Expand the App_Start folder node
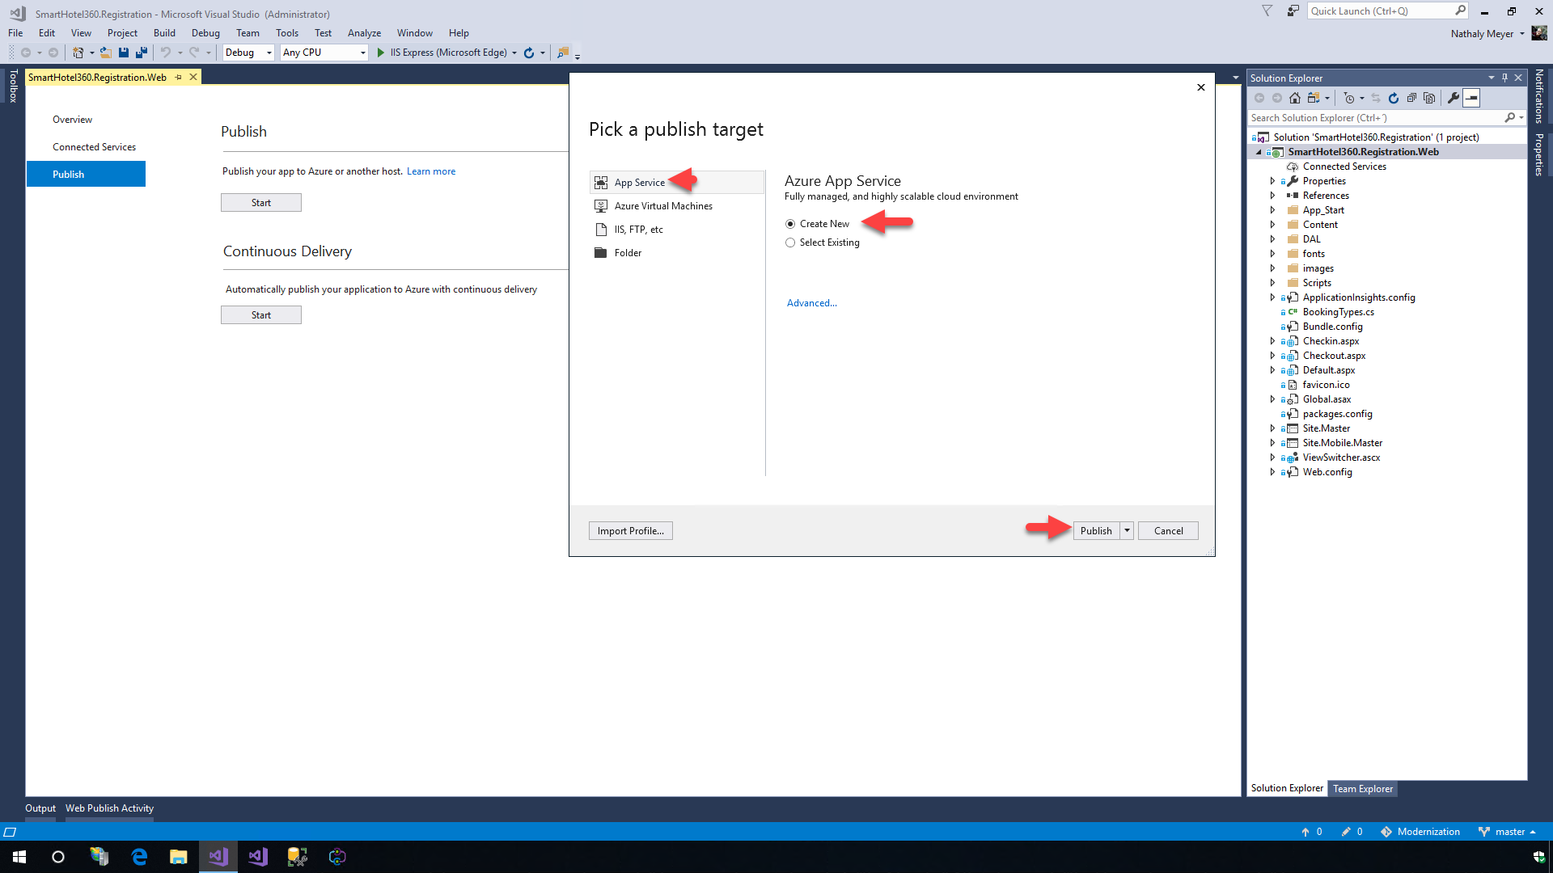The image size is (1553, 873). pos(1272,210)
